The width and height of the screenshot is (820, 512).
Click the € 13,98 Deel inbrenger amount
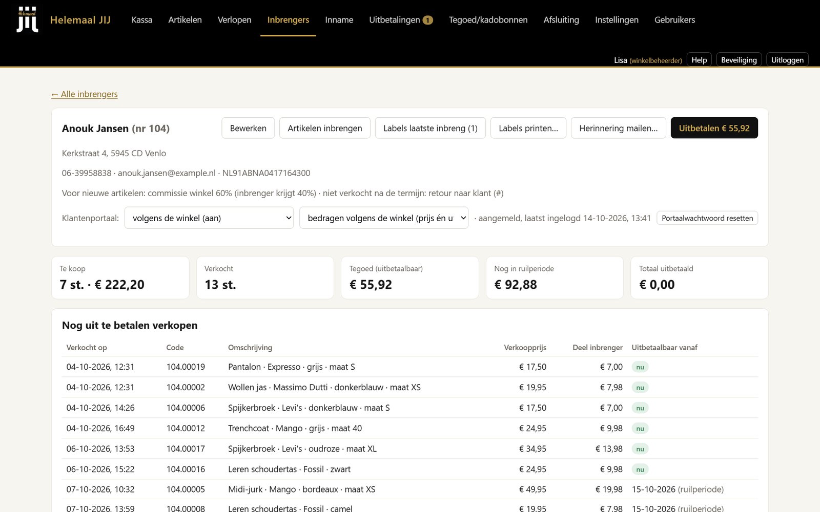(609, 449)
